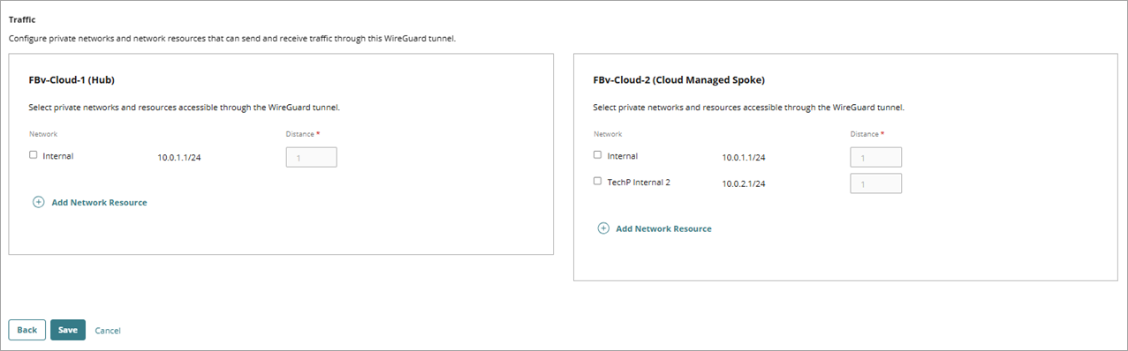Focus Distance field for hub Internal network
Screen dimensions: 1128x351
311,157
